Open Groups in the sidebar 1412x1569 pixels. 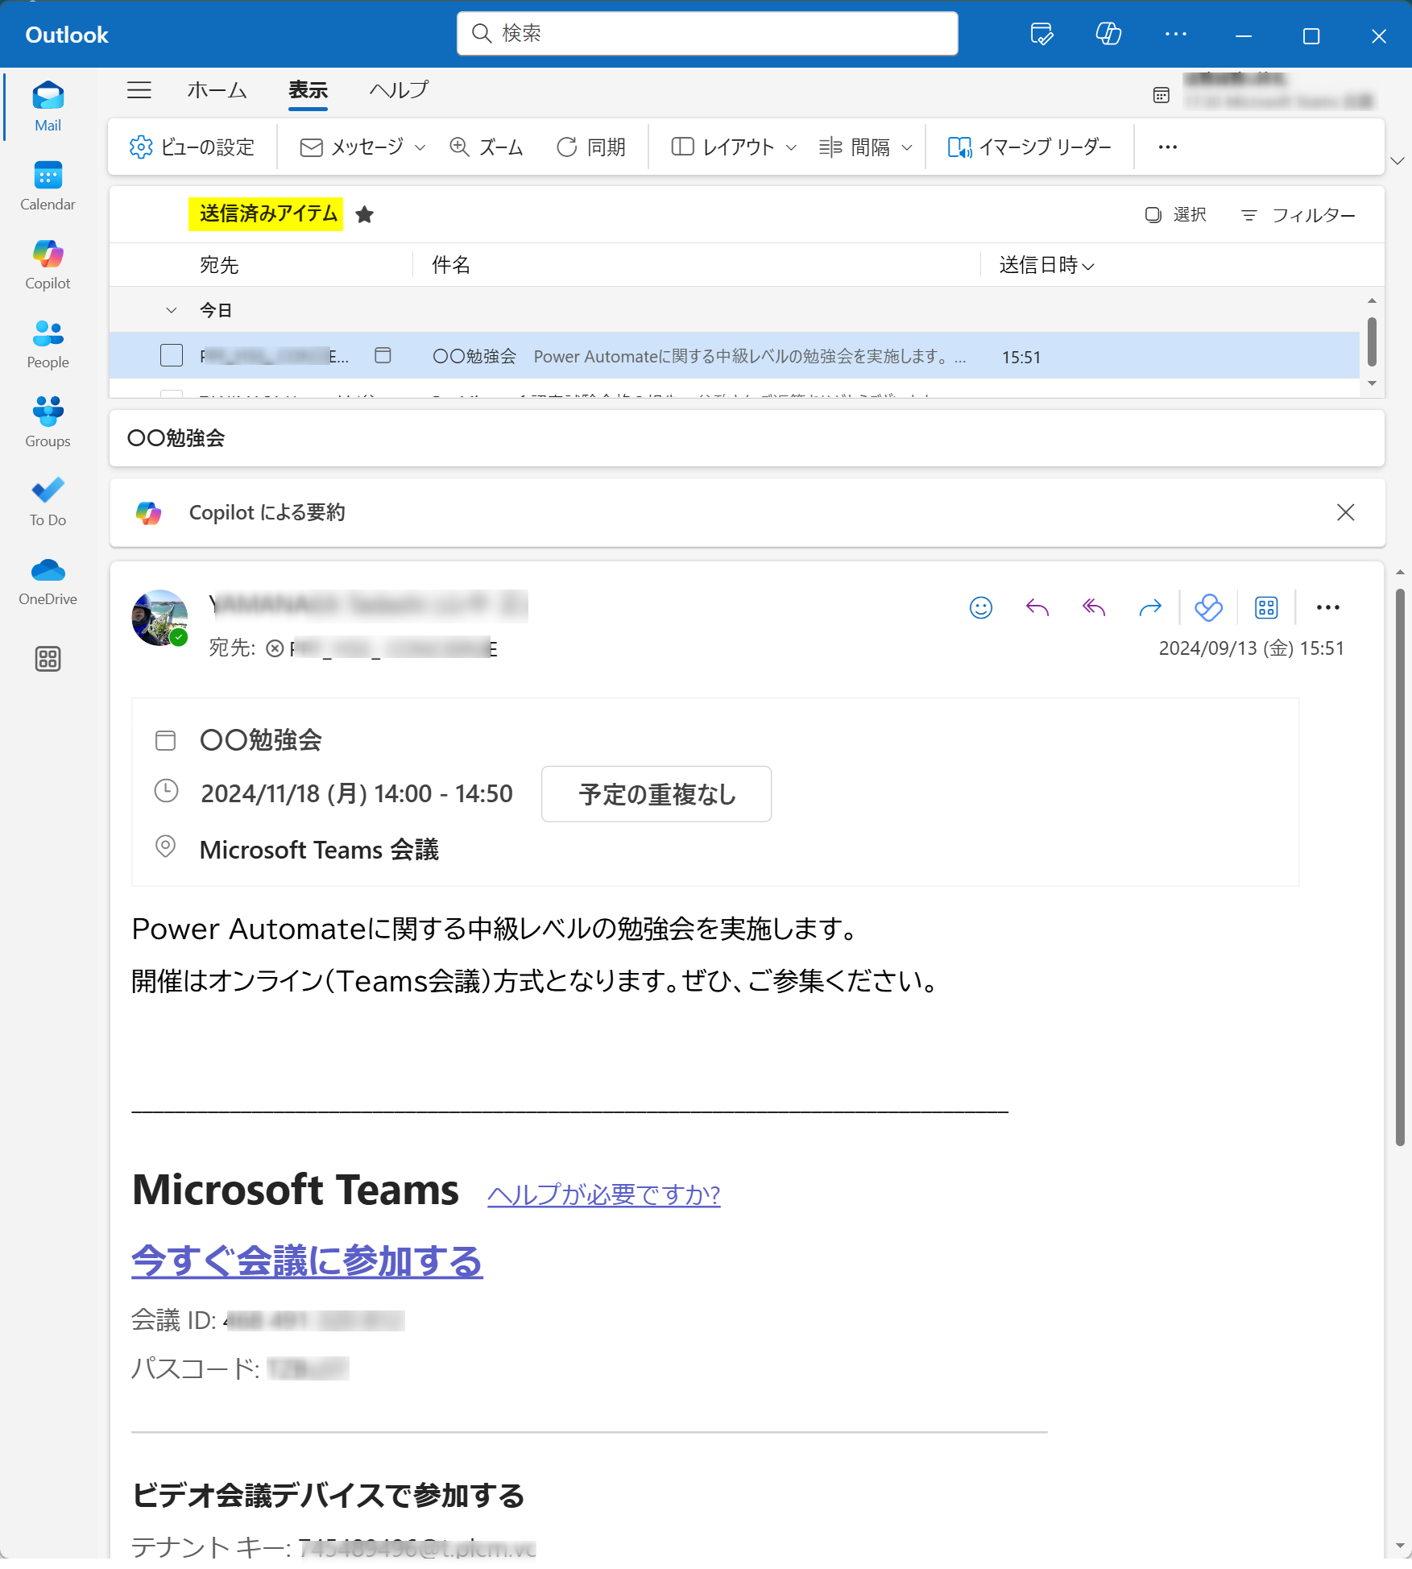(48, 422)
